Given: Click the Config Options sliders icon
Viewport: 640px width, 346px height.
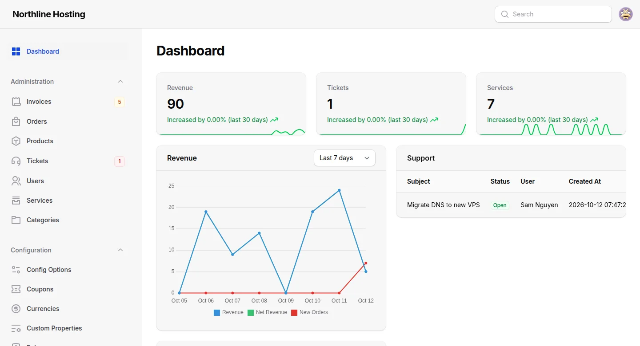Looking at the screenshot, I should [16, 270].
